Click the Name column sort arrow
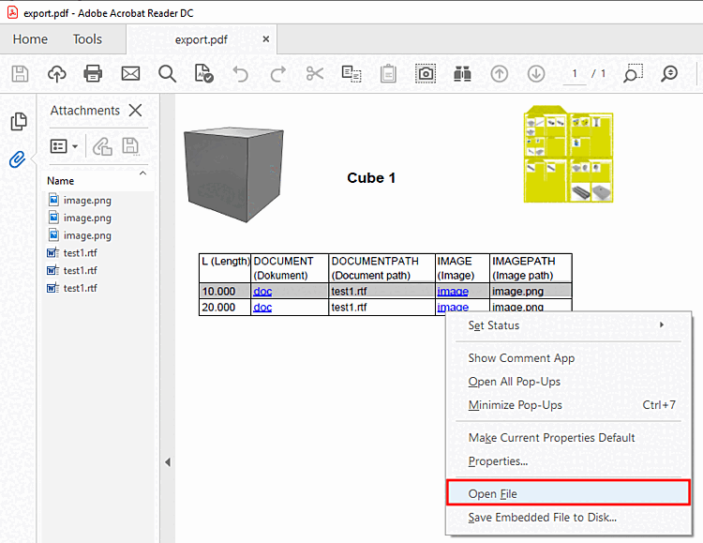This screenshot has width=703, height=543. (x=142, y=173)
